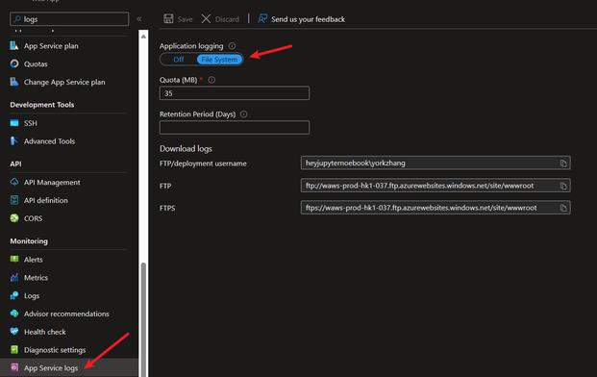Click the feedback person icon
This screenshot has height=377, width=597.
pos(261,18)
